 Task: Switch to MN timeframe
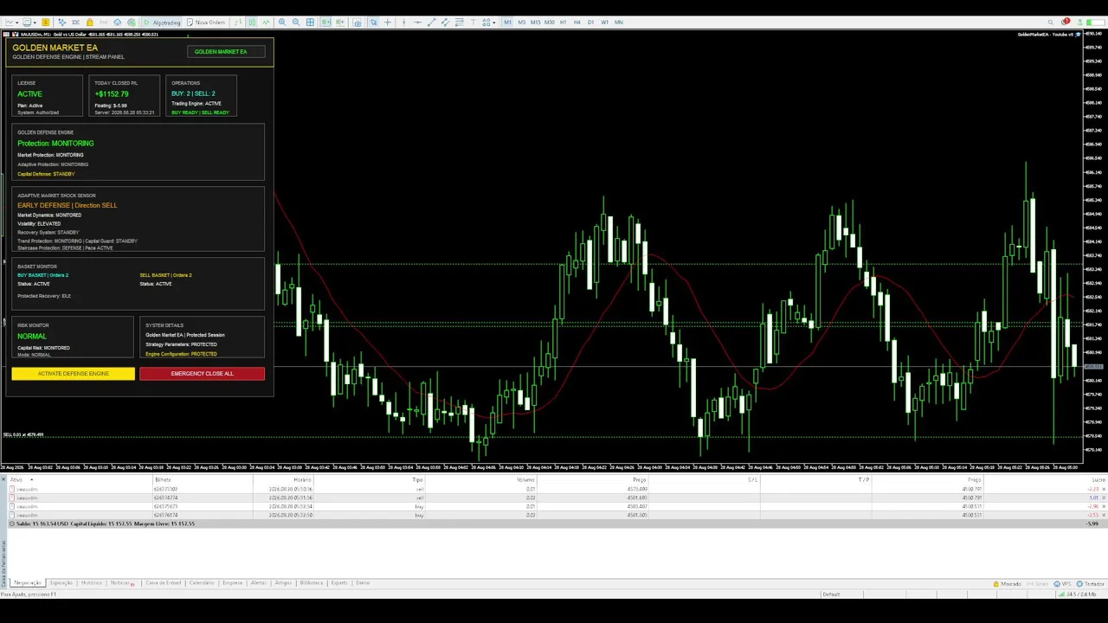click(619, 22)
